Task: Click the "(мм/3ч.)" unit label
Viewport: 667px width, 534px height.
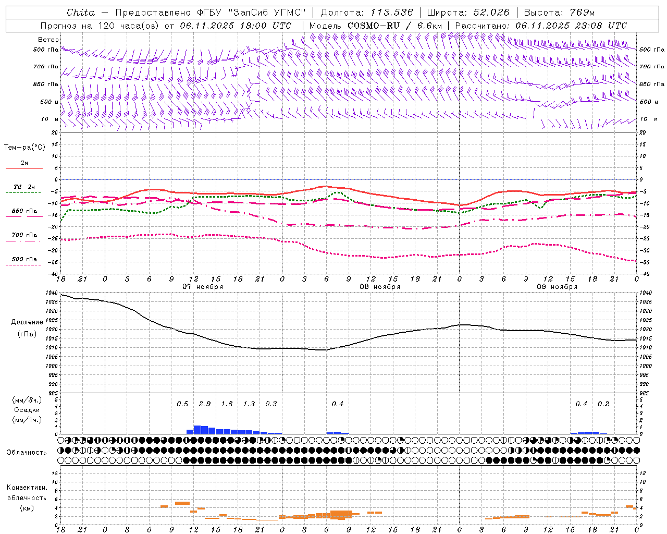Action: coord(27,400)
